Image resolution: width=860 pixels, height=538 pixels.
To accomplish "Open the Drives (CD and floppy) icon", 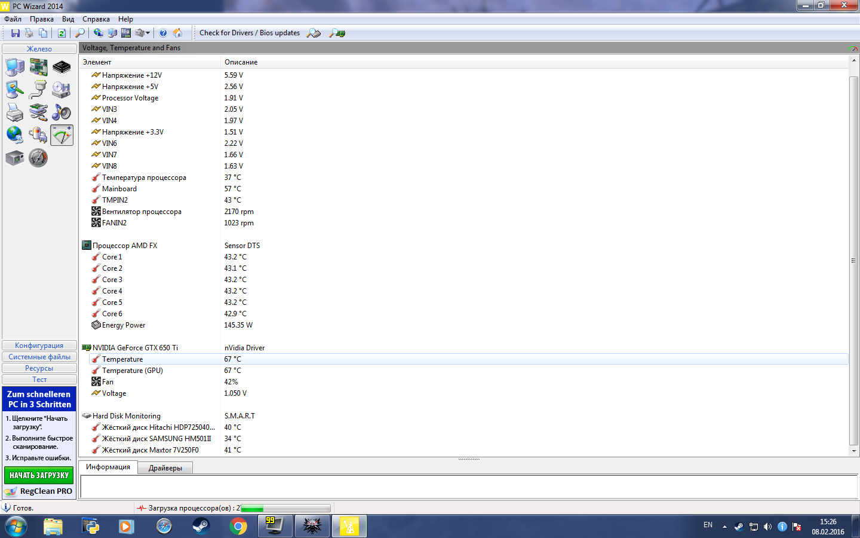I will [62, 90].
